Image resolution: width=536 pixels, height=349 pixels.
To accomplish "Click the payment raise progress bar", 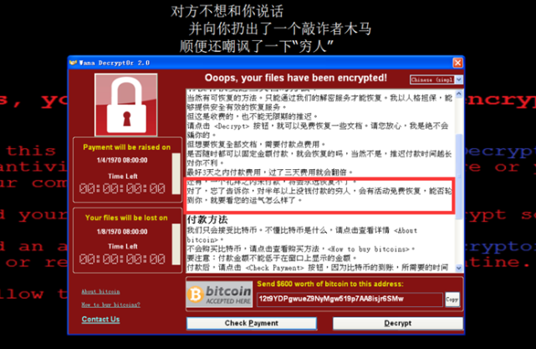I will click(x=176, y=173).
